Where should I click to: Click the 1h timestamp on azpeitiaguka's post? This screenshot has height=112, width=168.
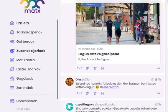tap(159, 104)
